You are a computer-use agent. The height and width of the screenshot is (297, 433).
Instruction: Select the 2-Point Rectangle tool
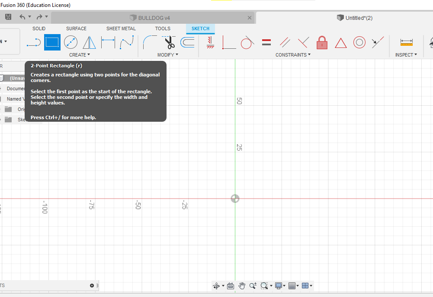pos(52,42)
